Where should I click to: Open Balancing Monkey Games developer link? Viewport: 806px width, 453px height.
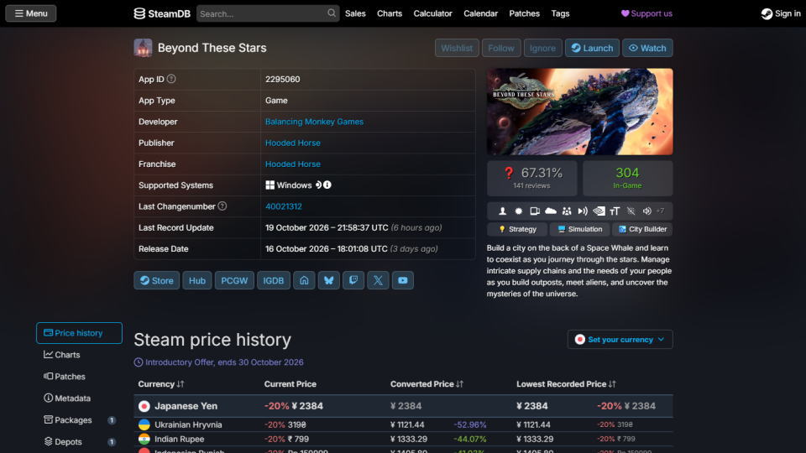pyautogui.click(x=314, y=122)
